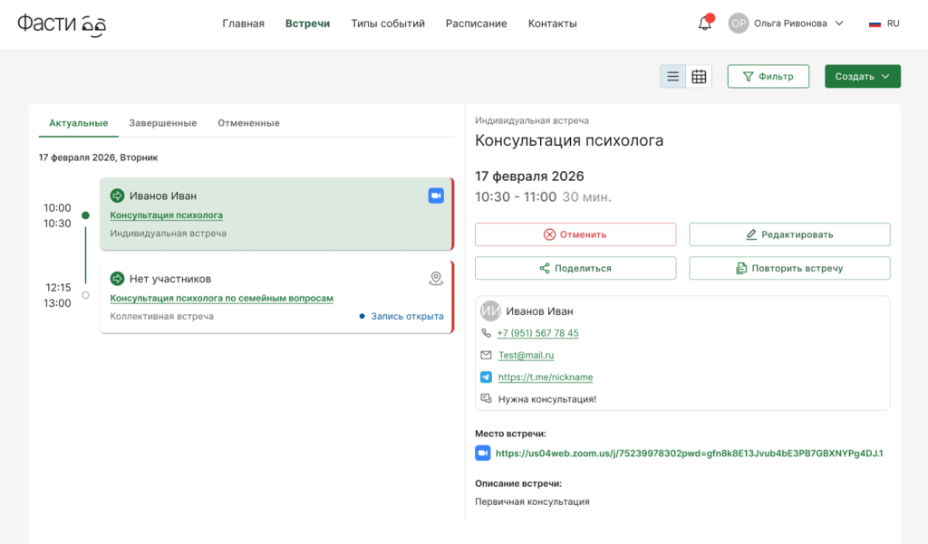Screen dimensions: 928x544
Task: Click the comment message icon
Action: [486, 398]
